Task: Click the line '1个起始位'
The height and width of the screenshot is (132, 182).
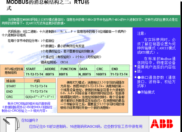Action: point(48,41)
